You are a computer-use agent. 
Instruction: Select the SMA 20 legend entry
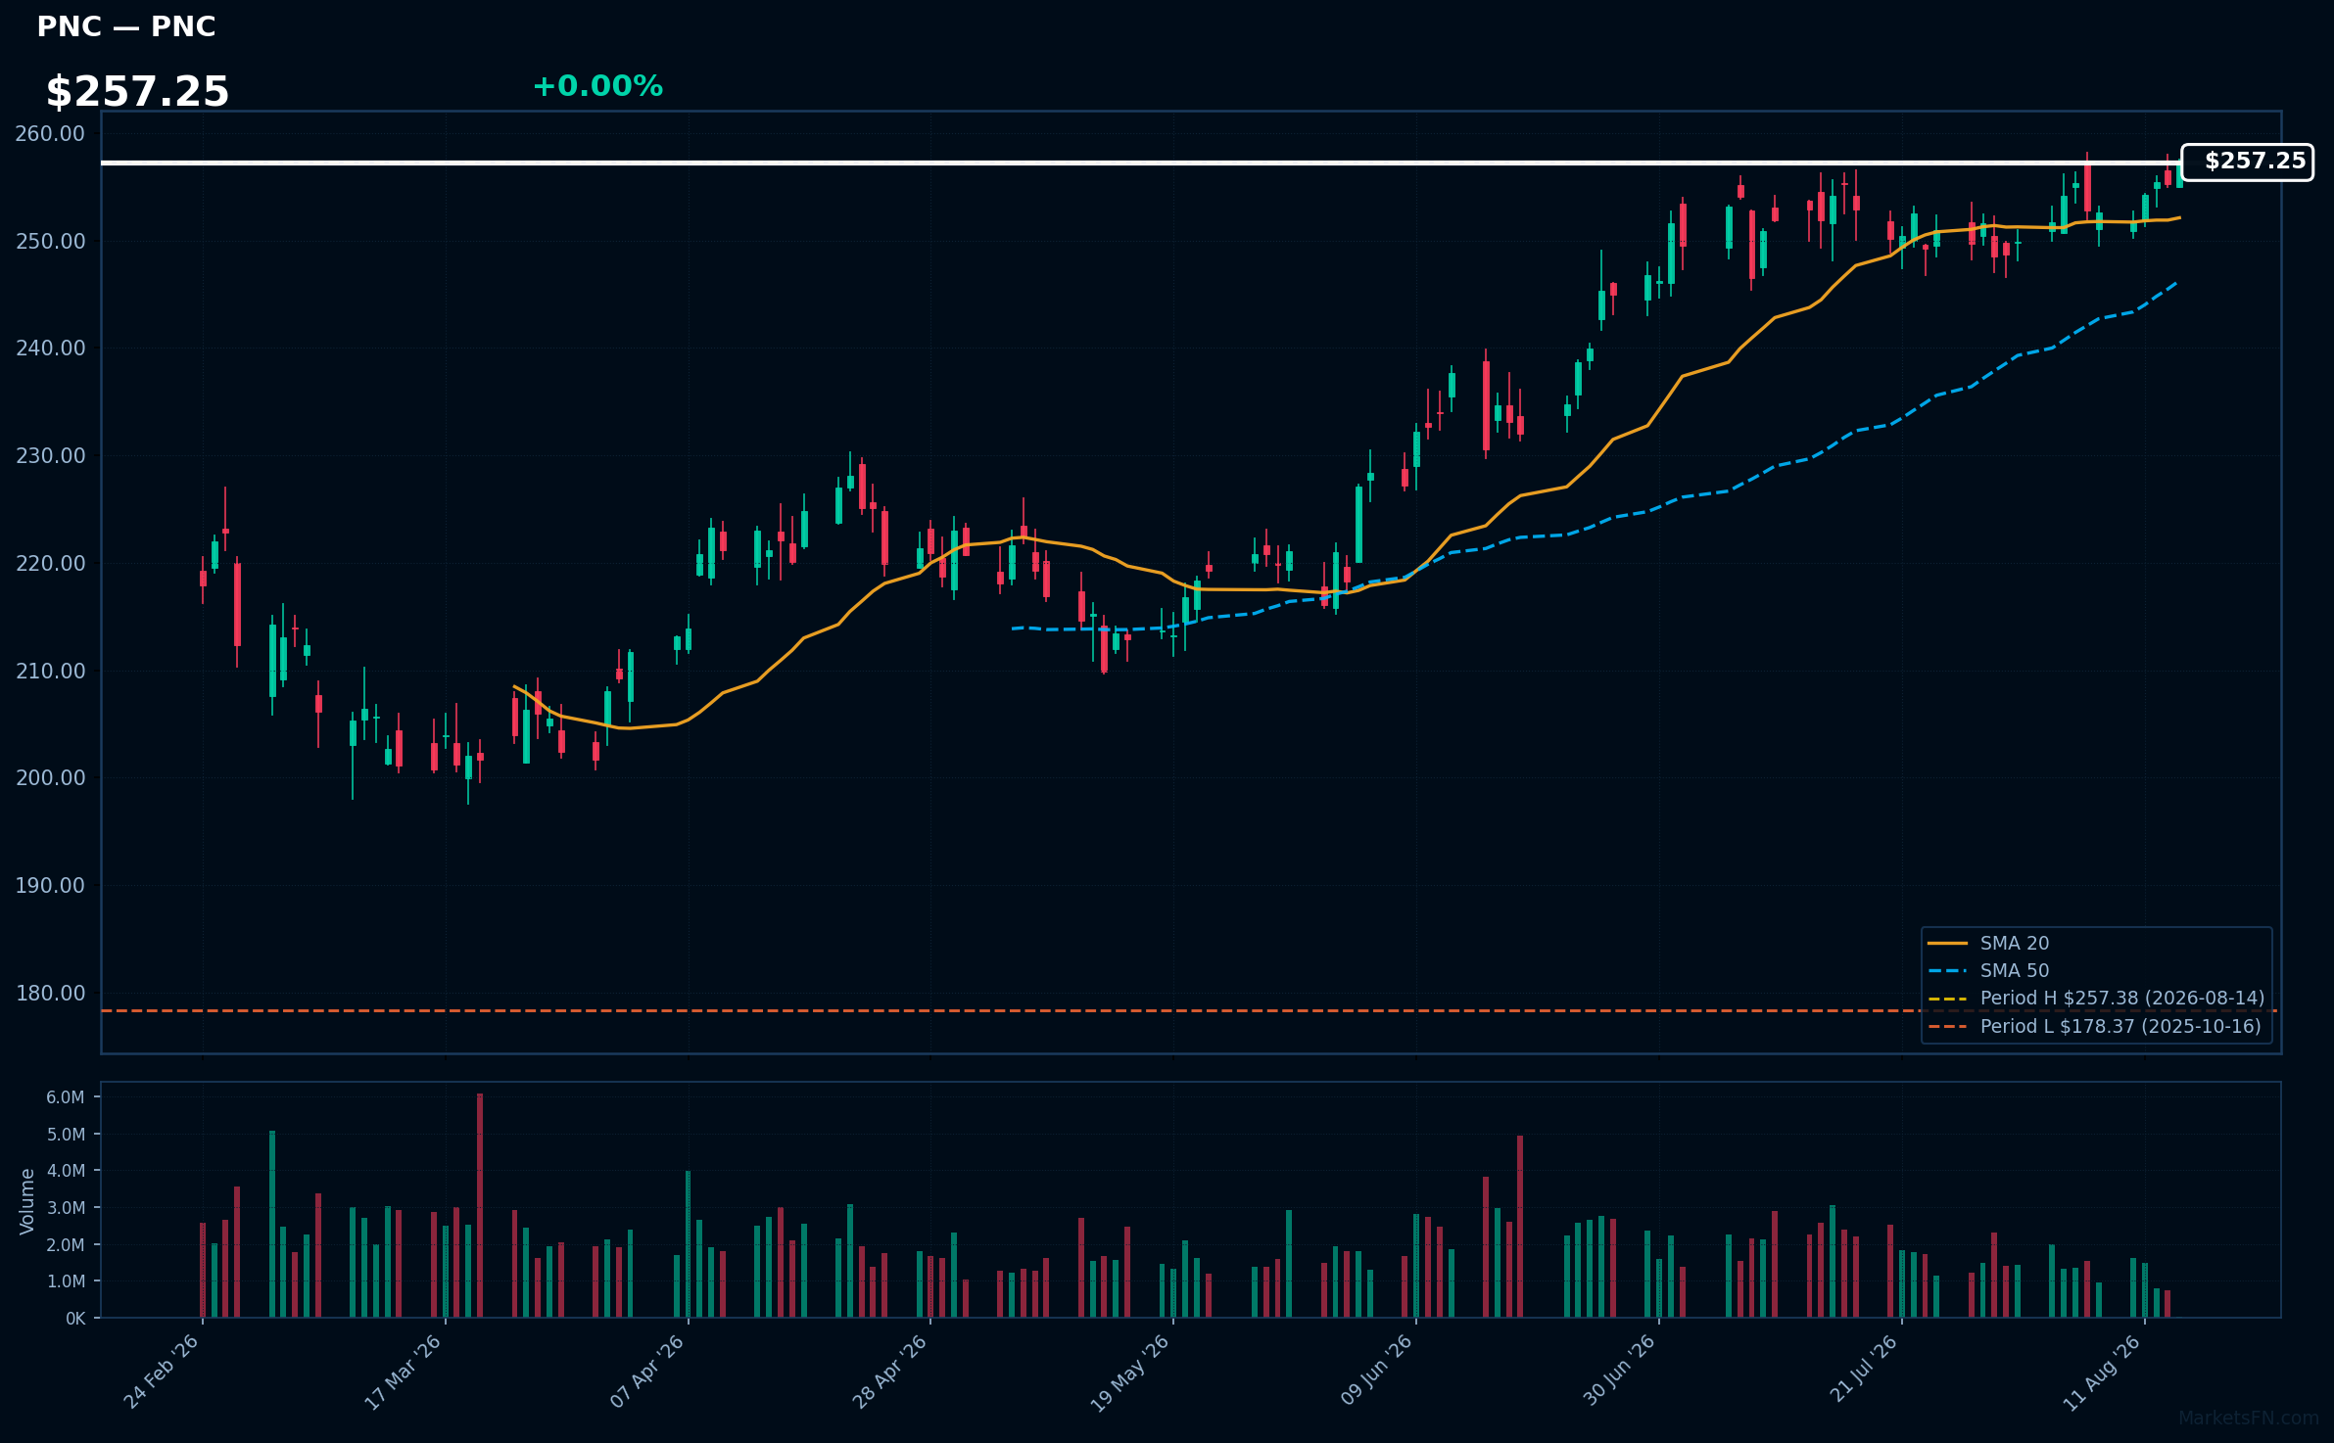click(2015, 943)
